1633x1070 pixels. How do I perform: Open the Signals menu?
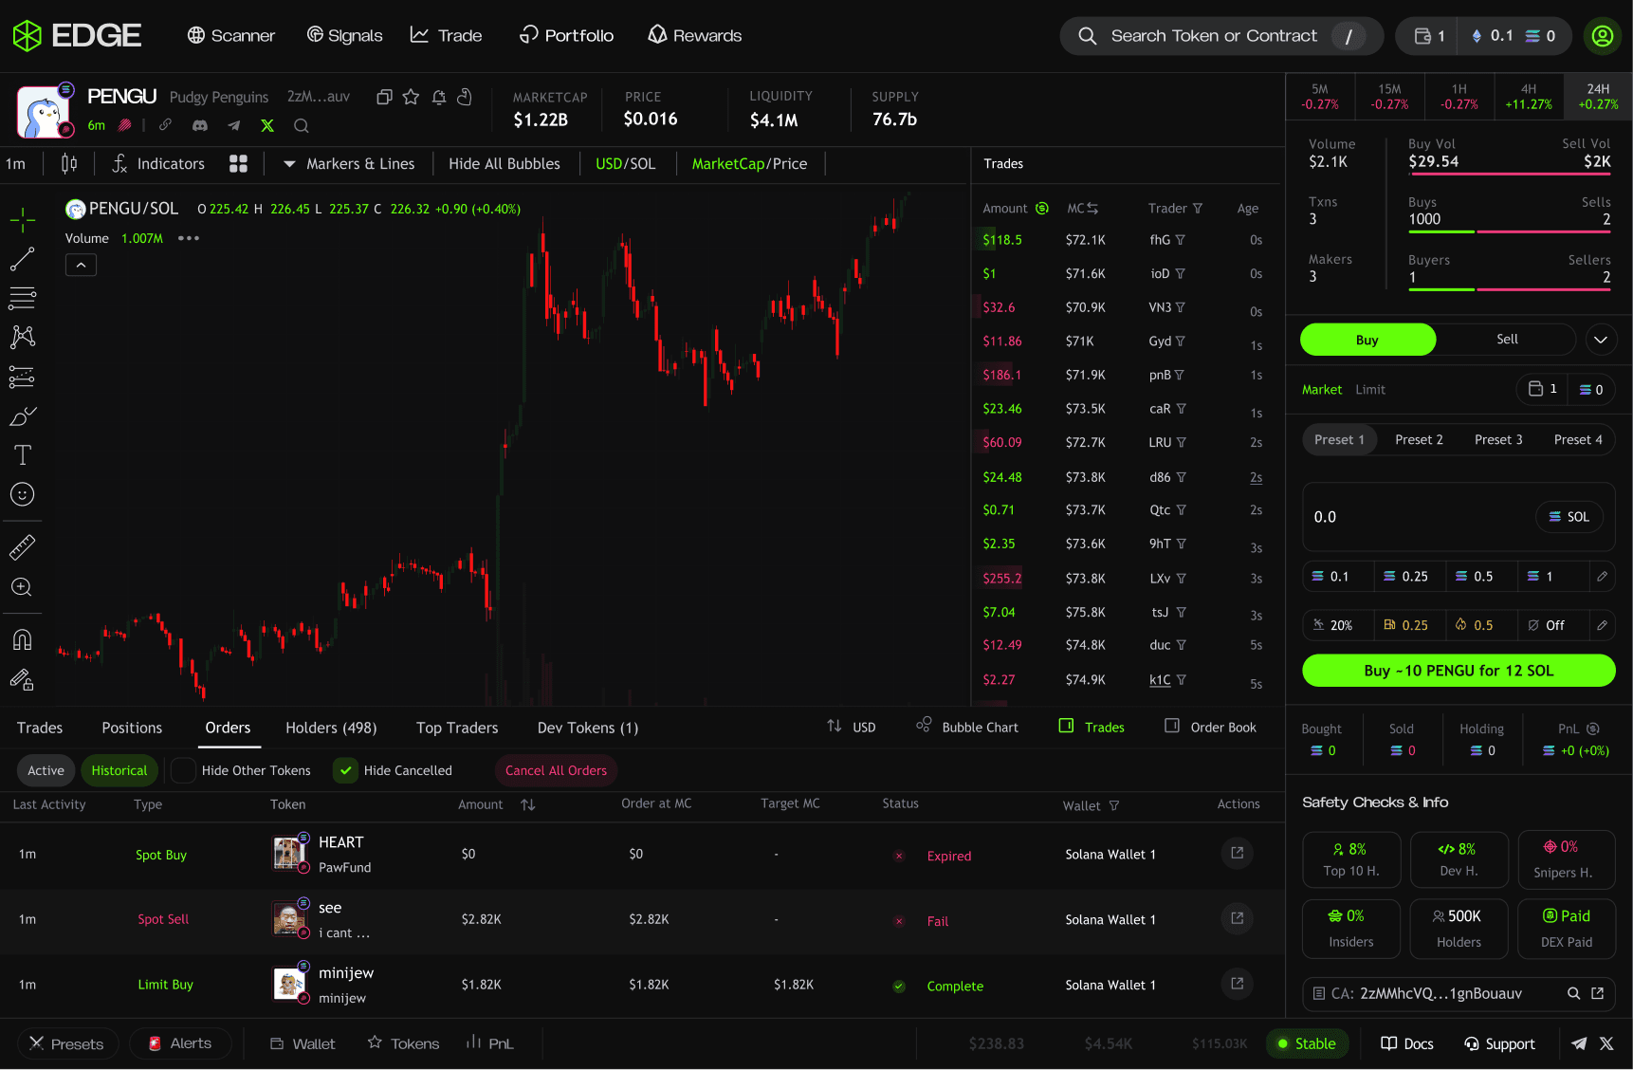click(x=344, y=36)
